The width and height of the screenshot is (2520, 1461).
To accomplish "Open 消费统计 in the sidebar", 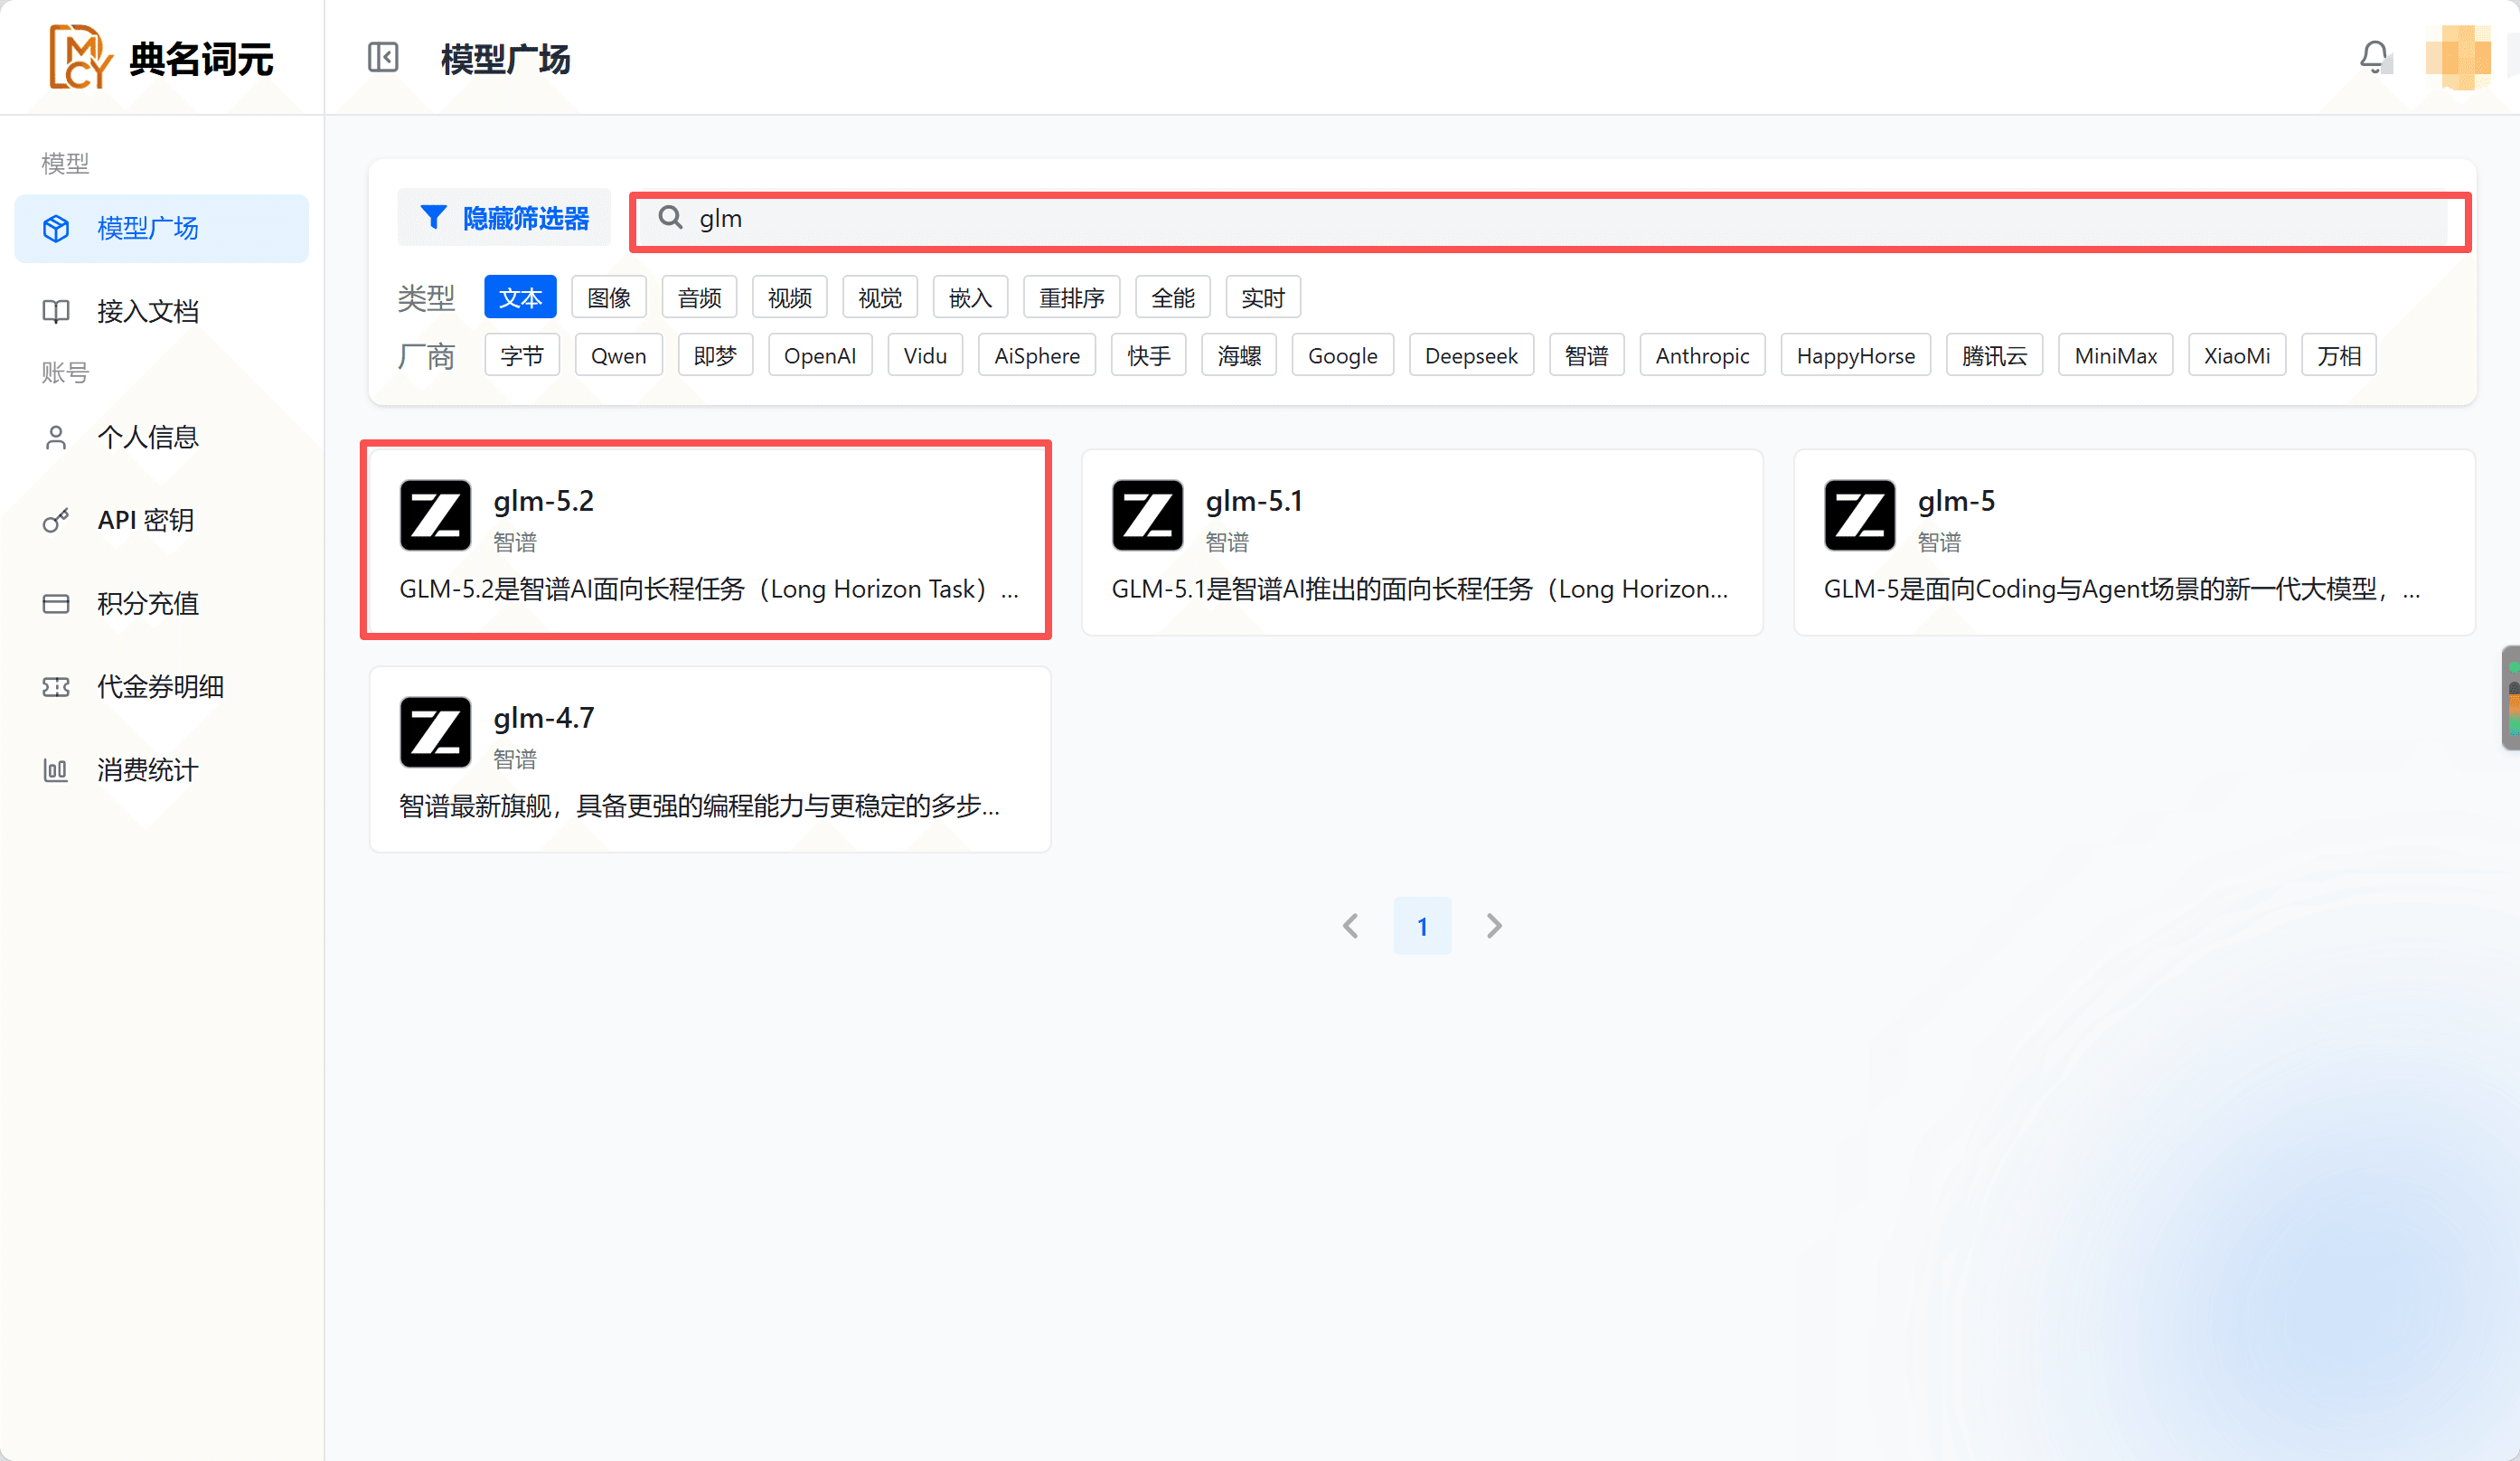I will click(x=162, y=770).
